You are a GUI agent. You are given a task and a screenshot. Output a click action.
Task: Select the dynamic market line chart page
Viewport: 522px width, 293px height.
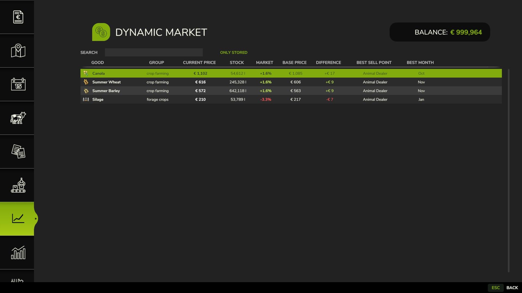(x=18, y=219)
